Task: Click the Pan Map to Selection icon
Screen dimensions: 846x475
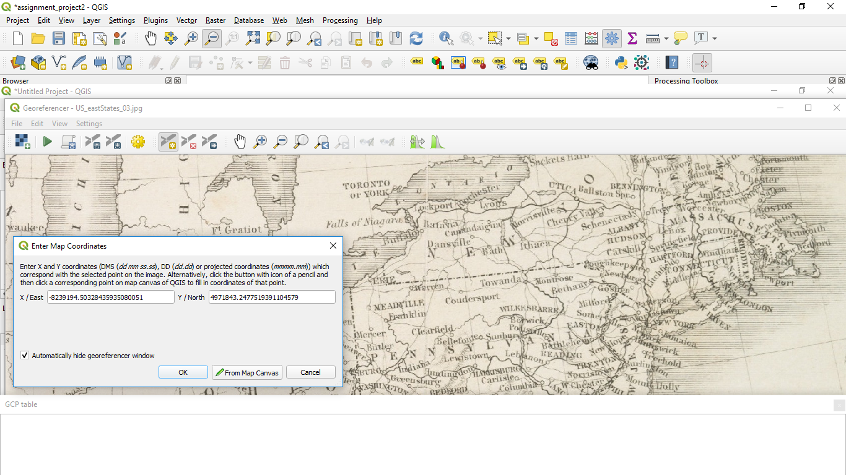Action: tap(171, 38)
